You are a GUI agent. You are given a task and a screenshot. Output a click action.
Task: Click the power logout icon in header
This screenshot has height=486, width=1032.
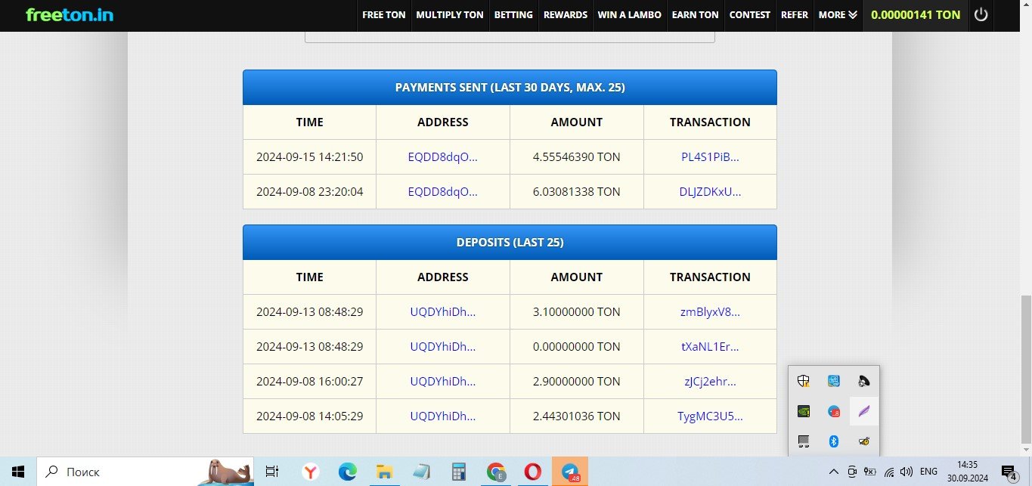[x=981, y=14]
